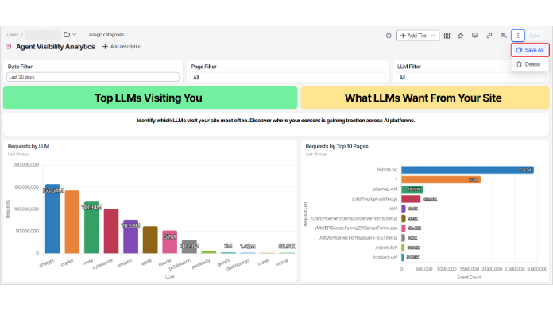Go to the Users breadcrumb link
Screen dimensions: 553x311
13,35
